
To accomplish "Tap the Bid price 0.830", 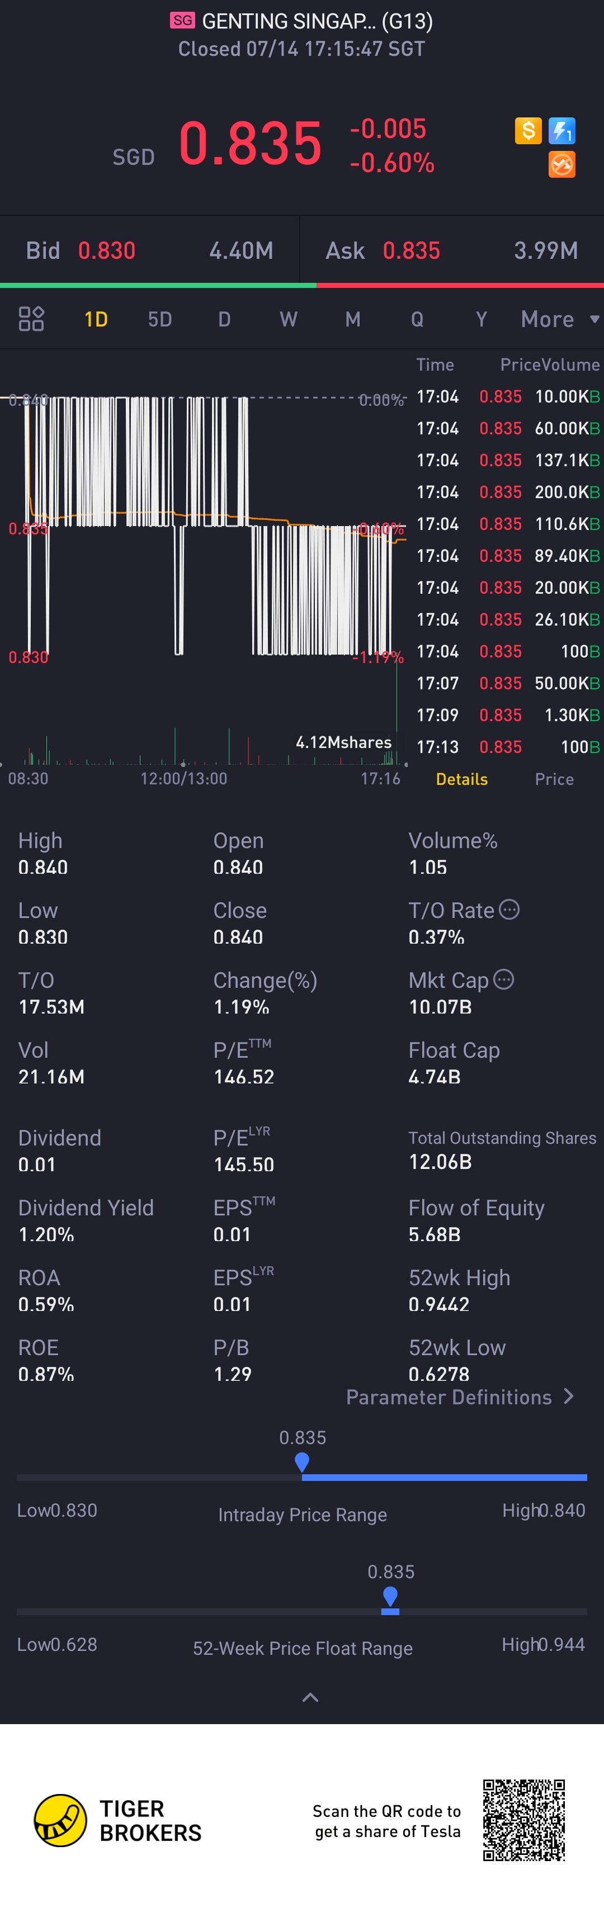I will tap(106, 251).
